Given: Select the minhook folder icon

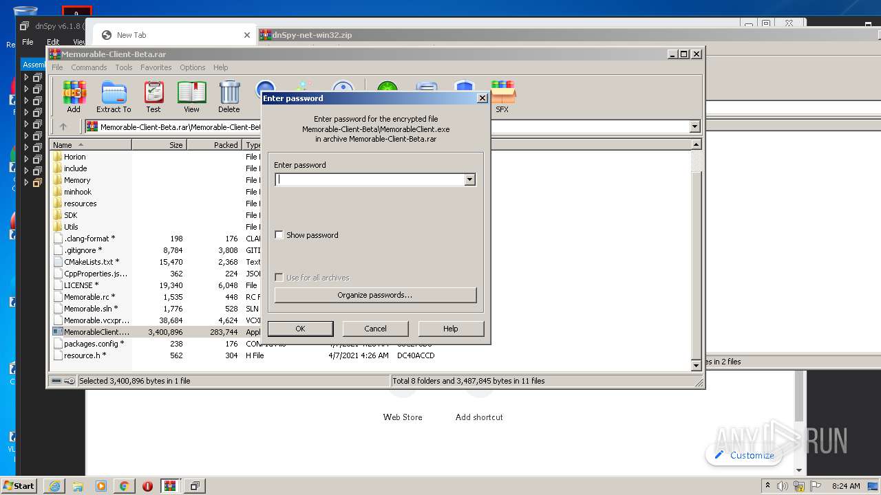Looking at the screenshot, I should (58, 192).
